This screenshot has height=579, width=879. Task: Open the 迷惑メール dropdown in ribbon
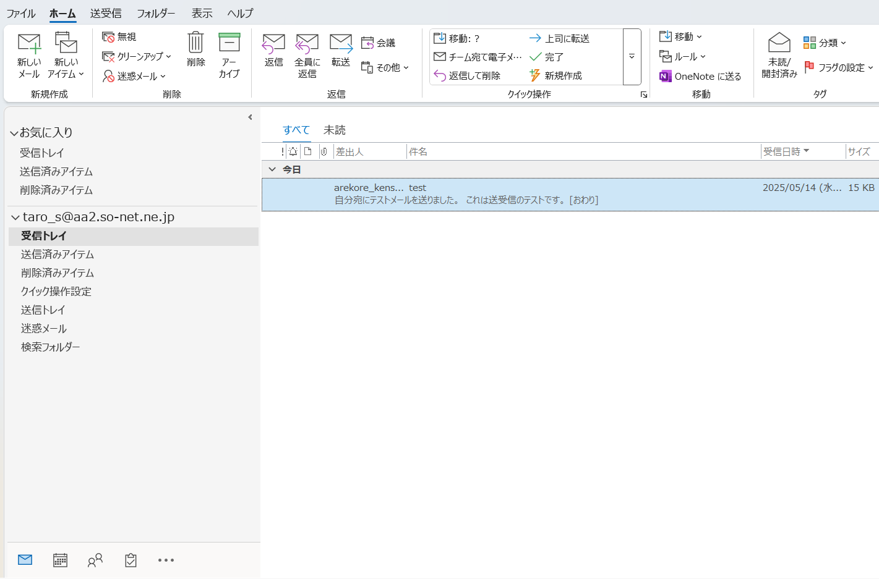[135, 76]
